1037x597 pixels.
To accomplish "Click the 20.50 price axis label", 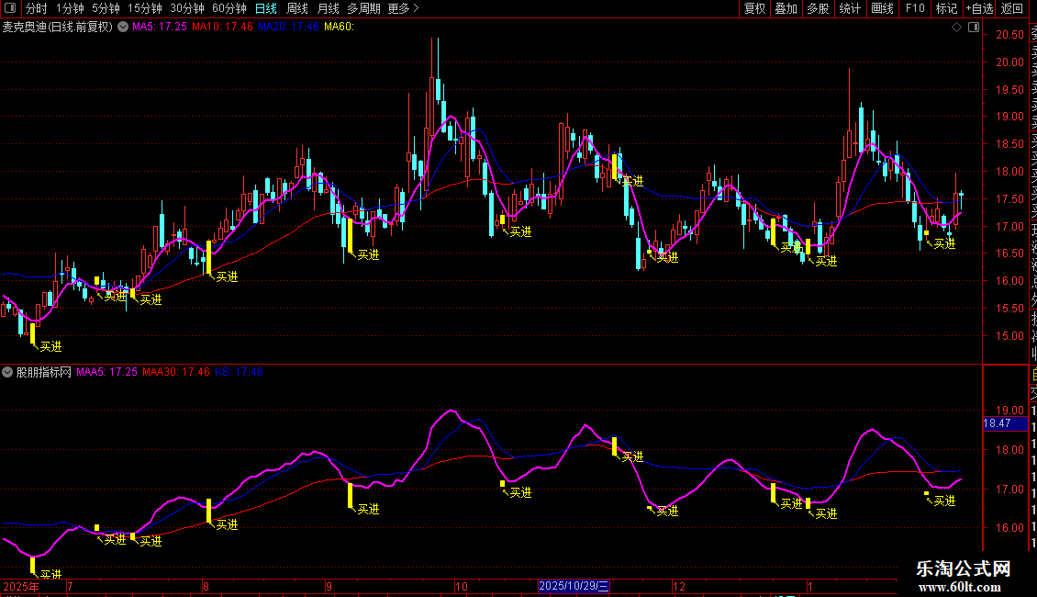I will coord(1009,35).
